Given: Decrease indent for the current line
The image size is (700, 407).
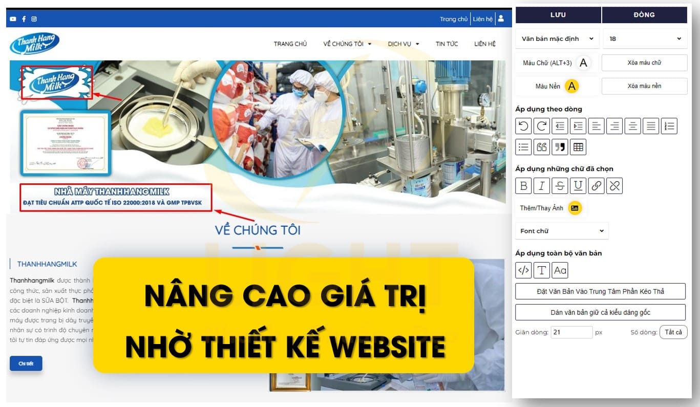Looking at the screenshot, I should point(560,126).
